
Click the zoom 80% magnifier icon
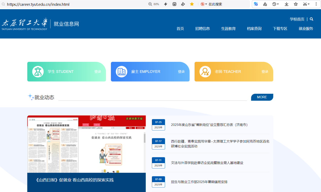tap(150, 4)
